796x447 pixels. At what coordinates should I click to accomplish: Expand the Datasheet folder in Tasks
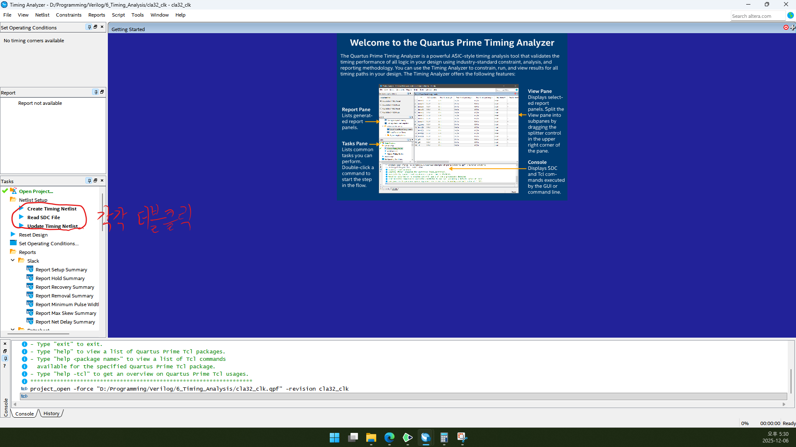tap(12, 329)
